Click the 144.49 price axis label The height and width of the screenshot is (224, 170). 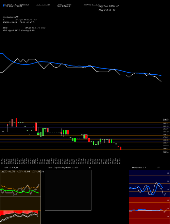tap(166, 152)
